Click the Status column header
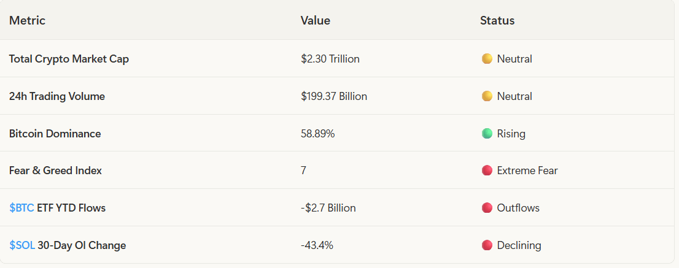The height and width of the screenshot is (268, 679). pyautogui.click(x=497, y=20)
